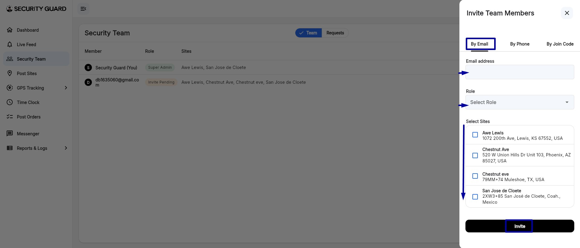Screen dimensions: 580x248
Task: Click the Post Sites pin icon
Action: coord(10,73)
